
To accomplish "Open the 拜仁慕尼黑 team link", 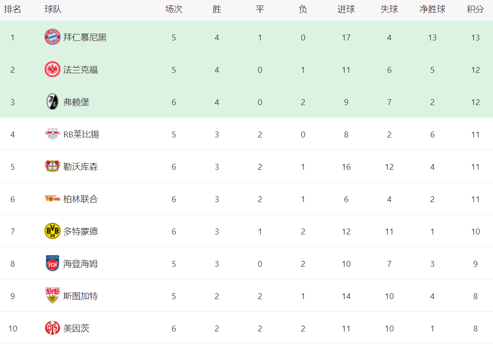I will (x=85, y=37).
